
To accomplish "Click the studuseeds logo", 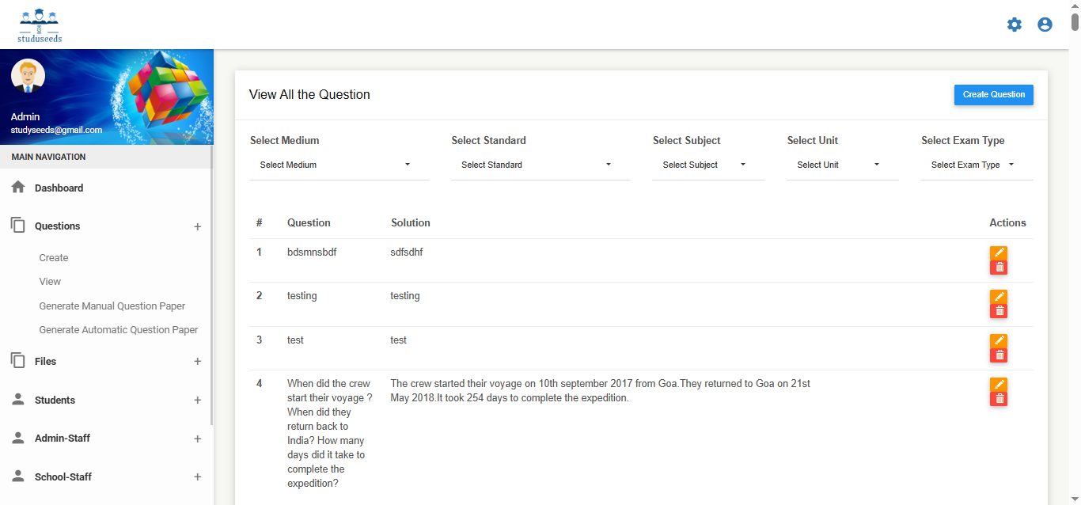I will coord(40,25).
